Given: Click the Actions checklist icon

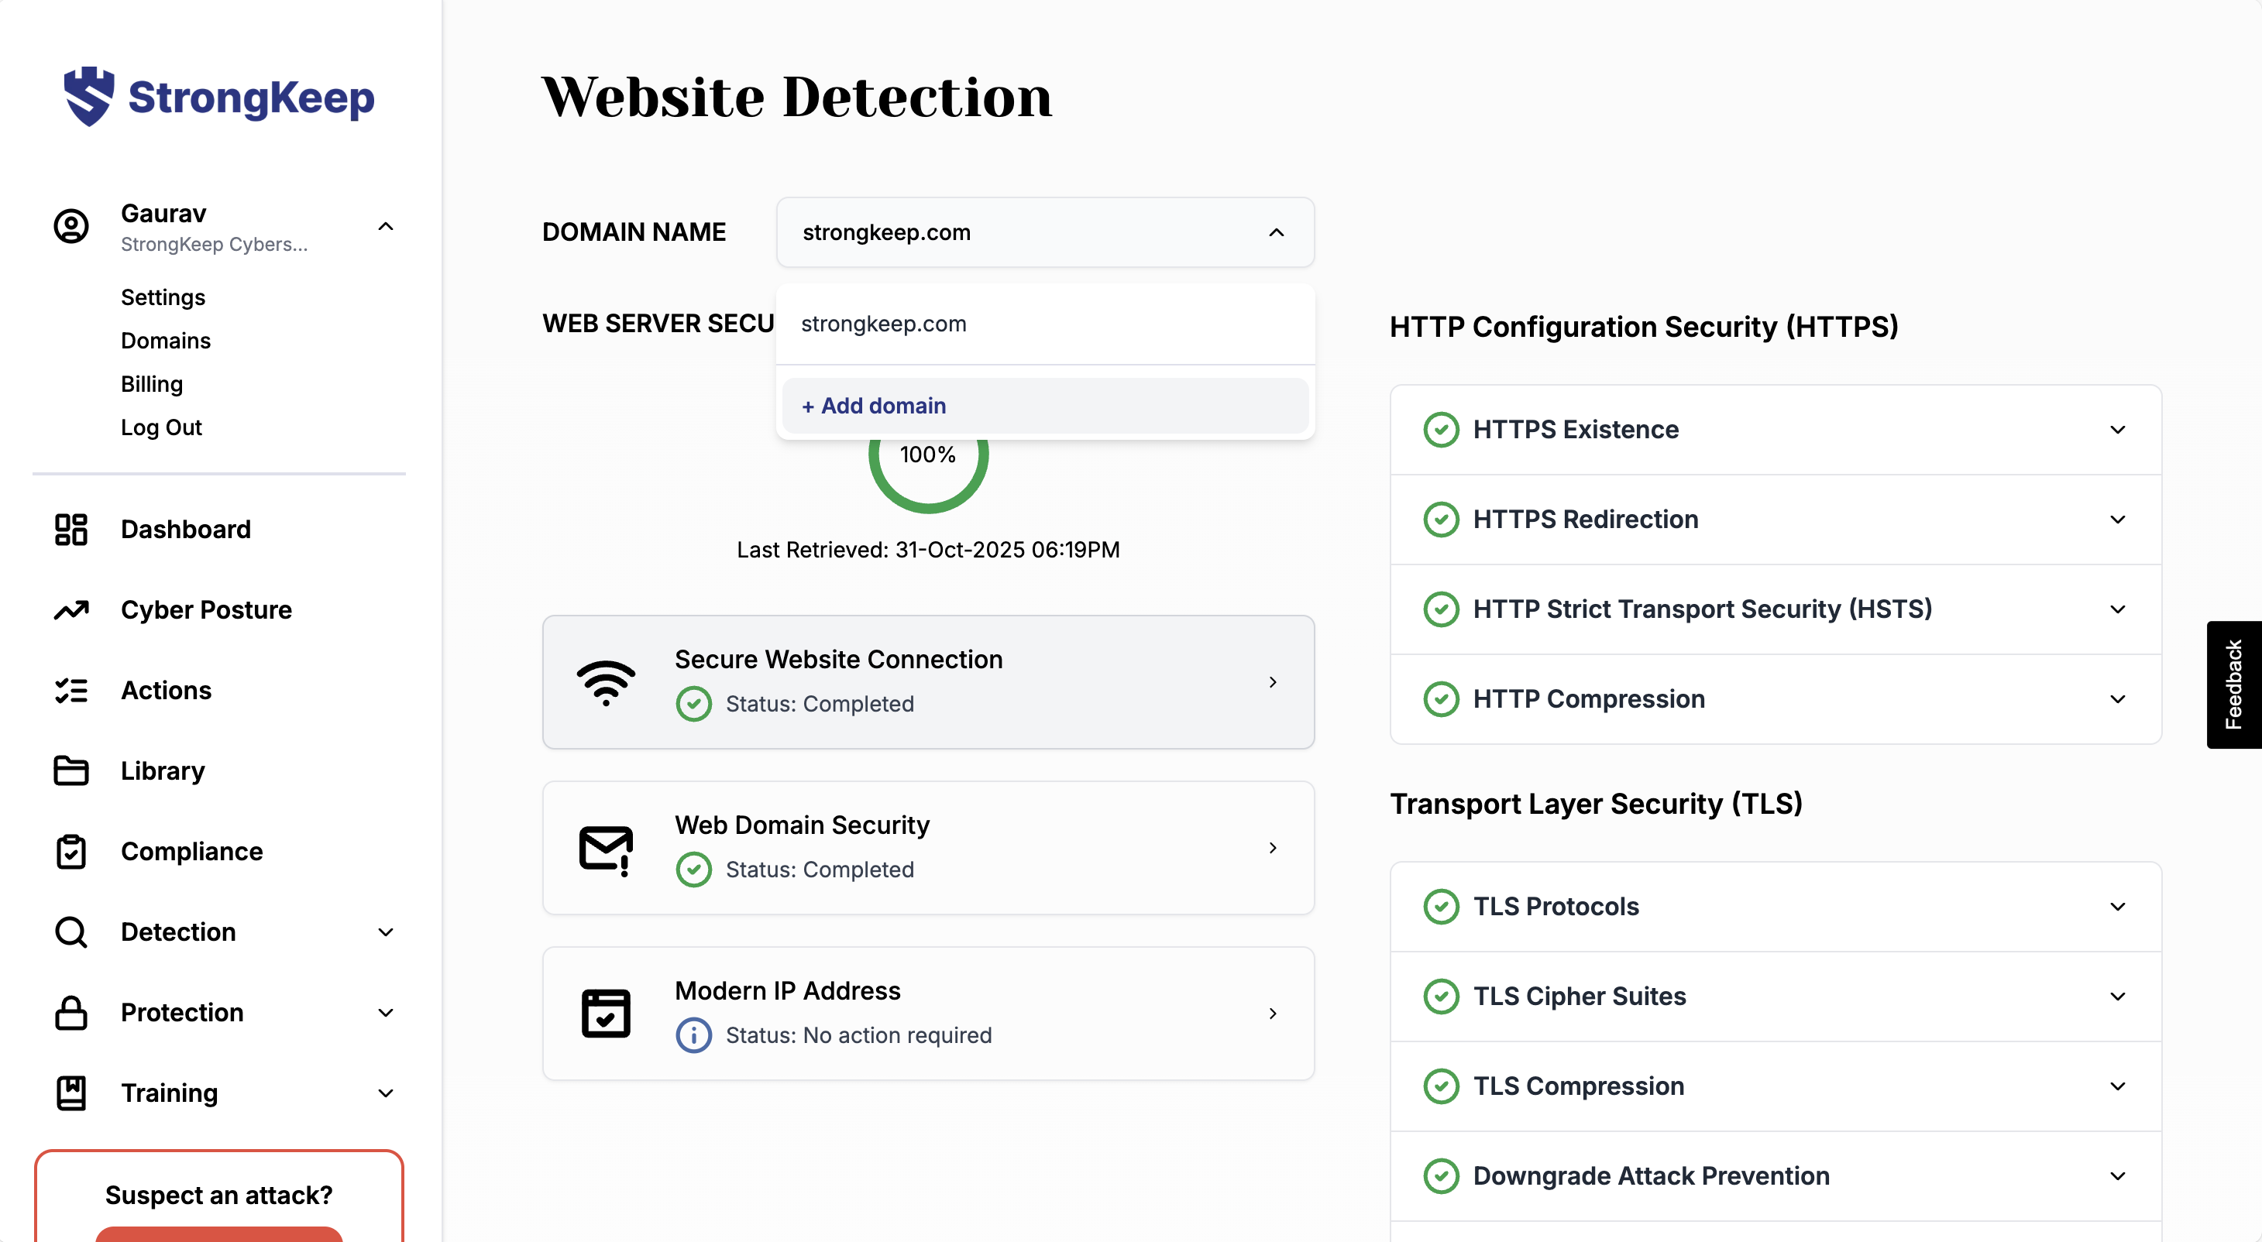Looking at the screenshot, I should coord(71,691).
